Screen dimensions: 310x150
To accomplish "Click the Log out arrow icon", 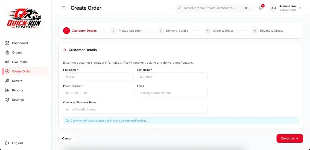I will click(7, 143).
